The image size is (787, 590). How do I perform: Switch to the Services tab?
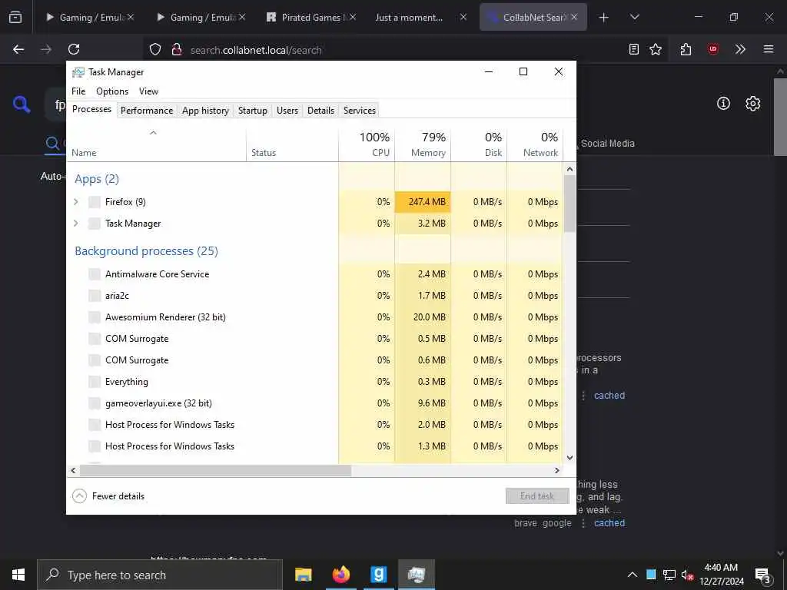pos(360,111)
